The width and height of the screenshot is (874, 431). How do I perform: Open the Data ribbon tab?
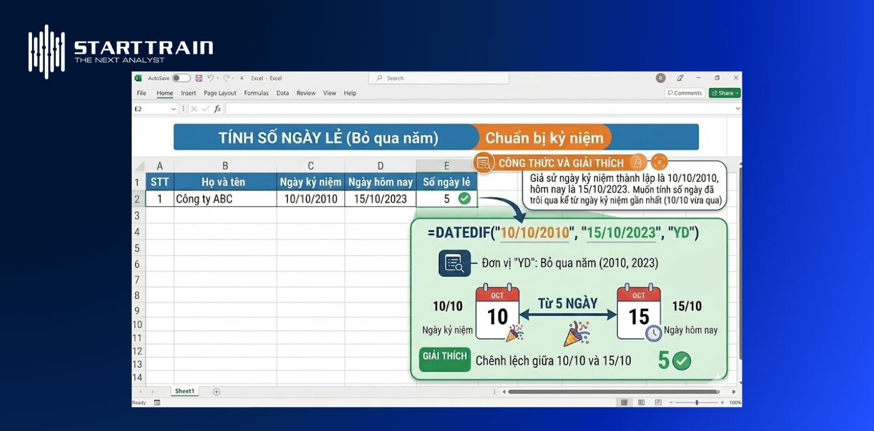(283, 93)
